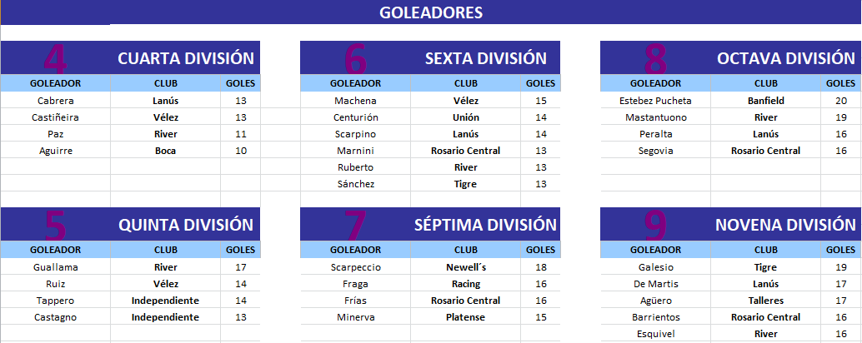Click the GOLEADORES title banner

point(431,12)
